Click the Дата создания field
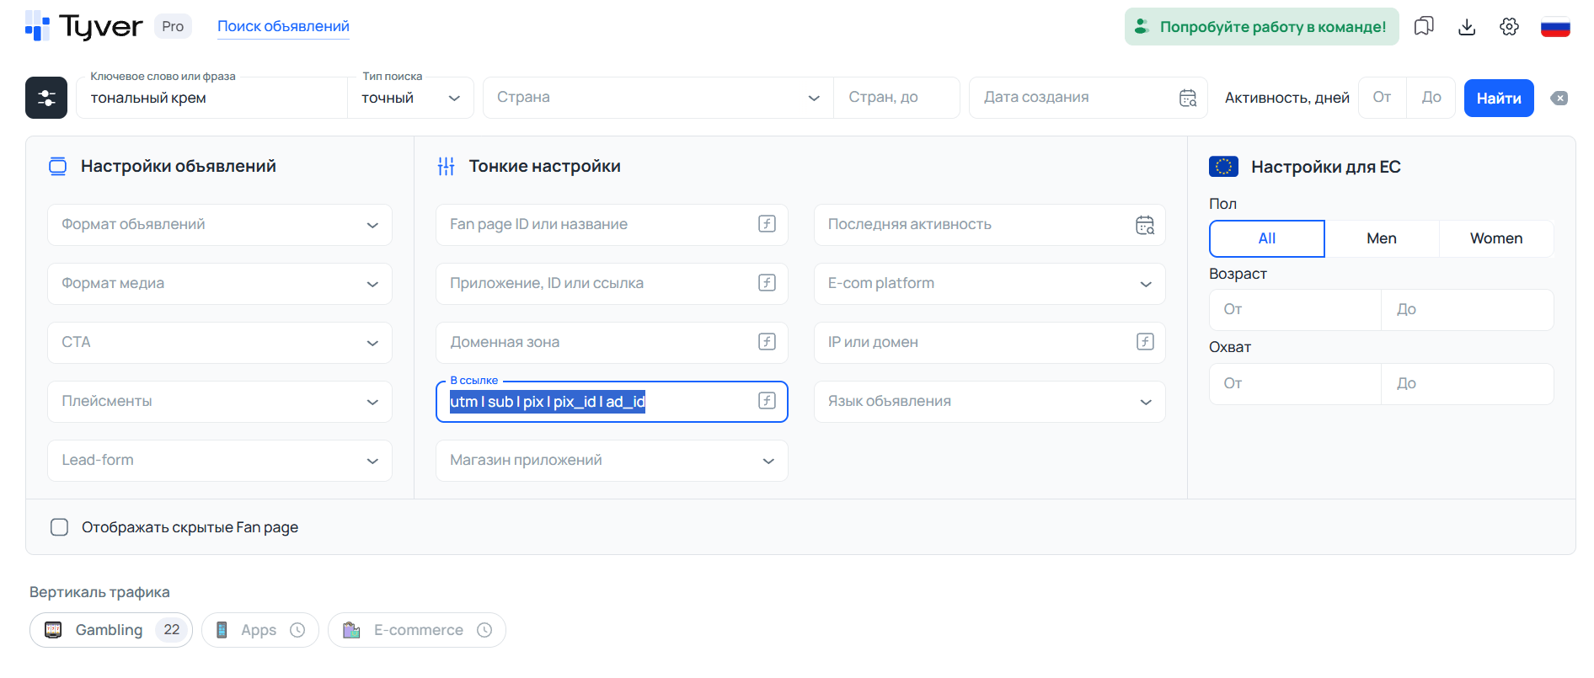Image resolution: width=1594 pixels, height=678 pixels. 1089,98
